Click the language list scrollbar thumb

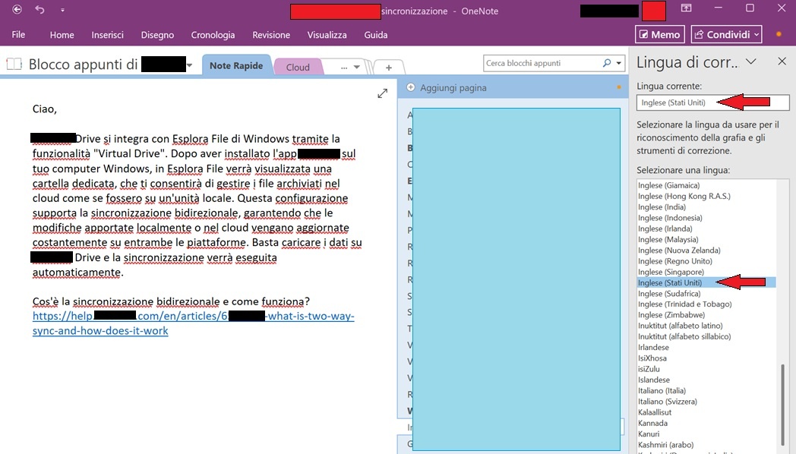click(783, 405)
